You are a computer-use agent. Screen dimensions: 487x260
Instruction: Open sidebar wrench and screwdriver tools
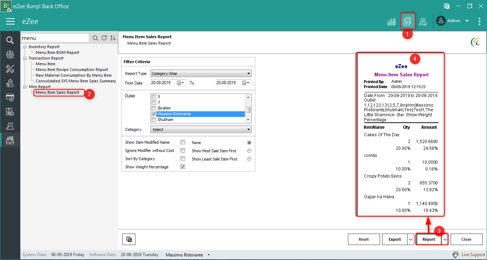[10, 69]
